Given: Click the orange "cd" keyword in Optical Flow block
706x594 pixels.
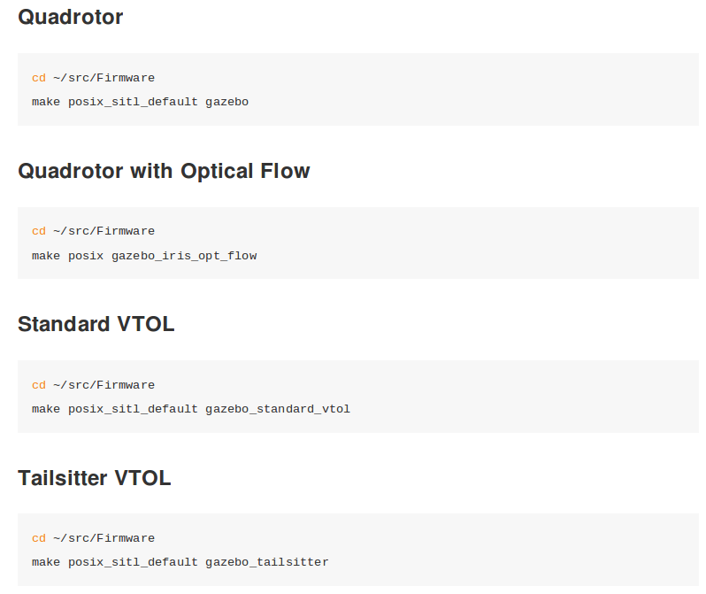Looking at the screenshot, I should pos(39,231).
